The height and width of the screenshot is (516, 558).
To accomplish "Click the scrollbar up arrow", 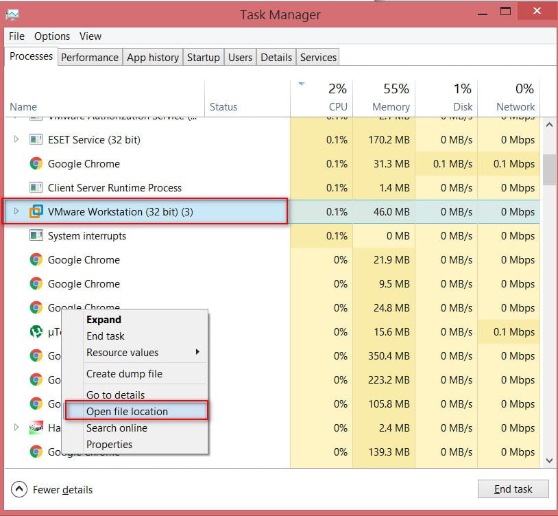I will (549, 125).
